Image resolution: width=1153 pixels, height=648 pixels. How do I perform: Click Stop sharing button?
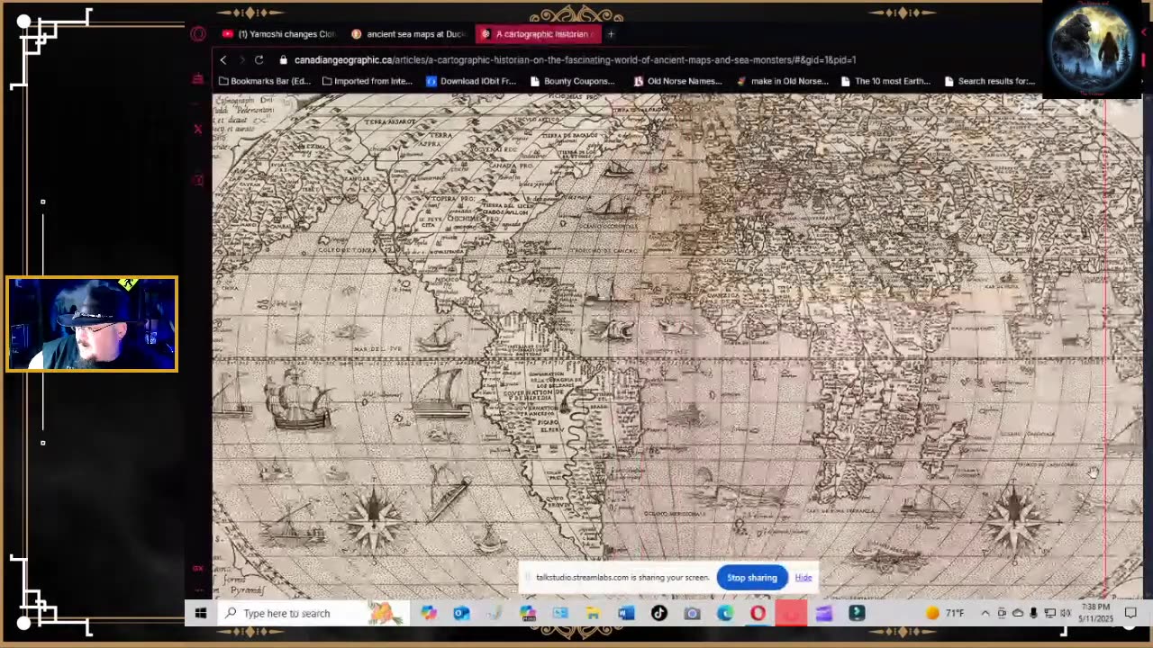click(x=752, y=578)
